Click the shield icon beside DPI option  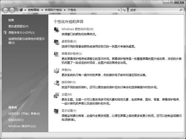tap(5, 33)
